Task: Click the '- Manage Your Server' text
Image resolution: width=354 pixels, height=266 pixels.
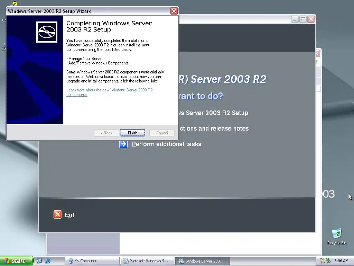Action: pos(84,58)
